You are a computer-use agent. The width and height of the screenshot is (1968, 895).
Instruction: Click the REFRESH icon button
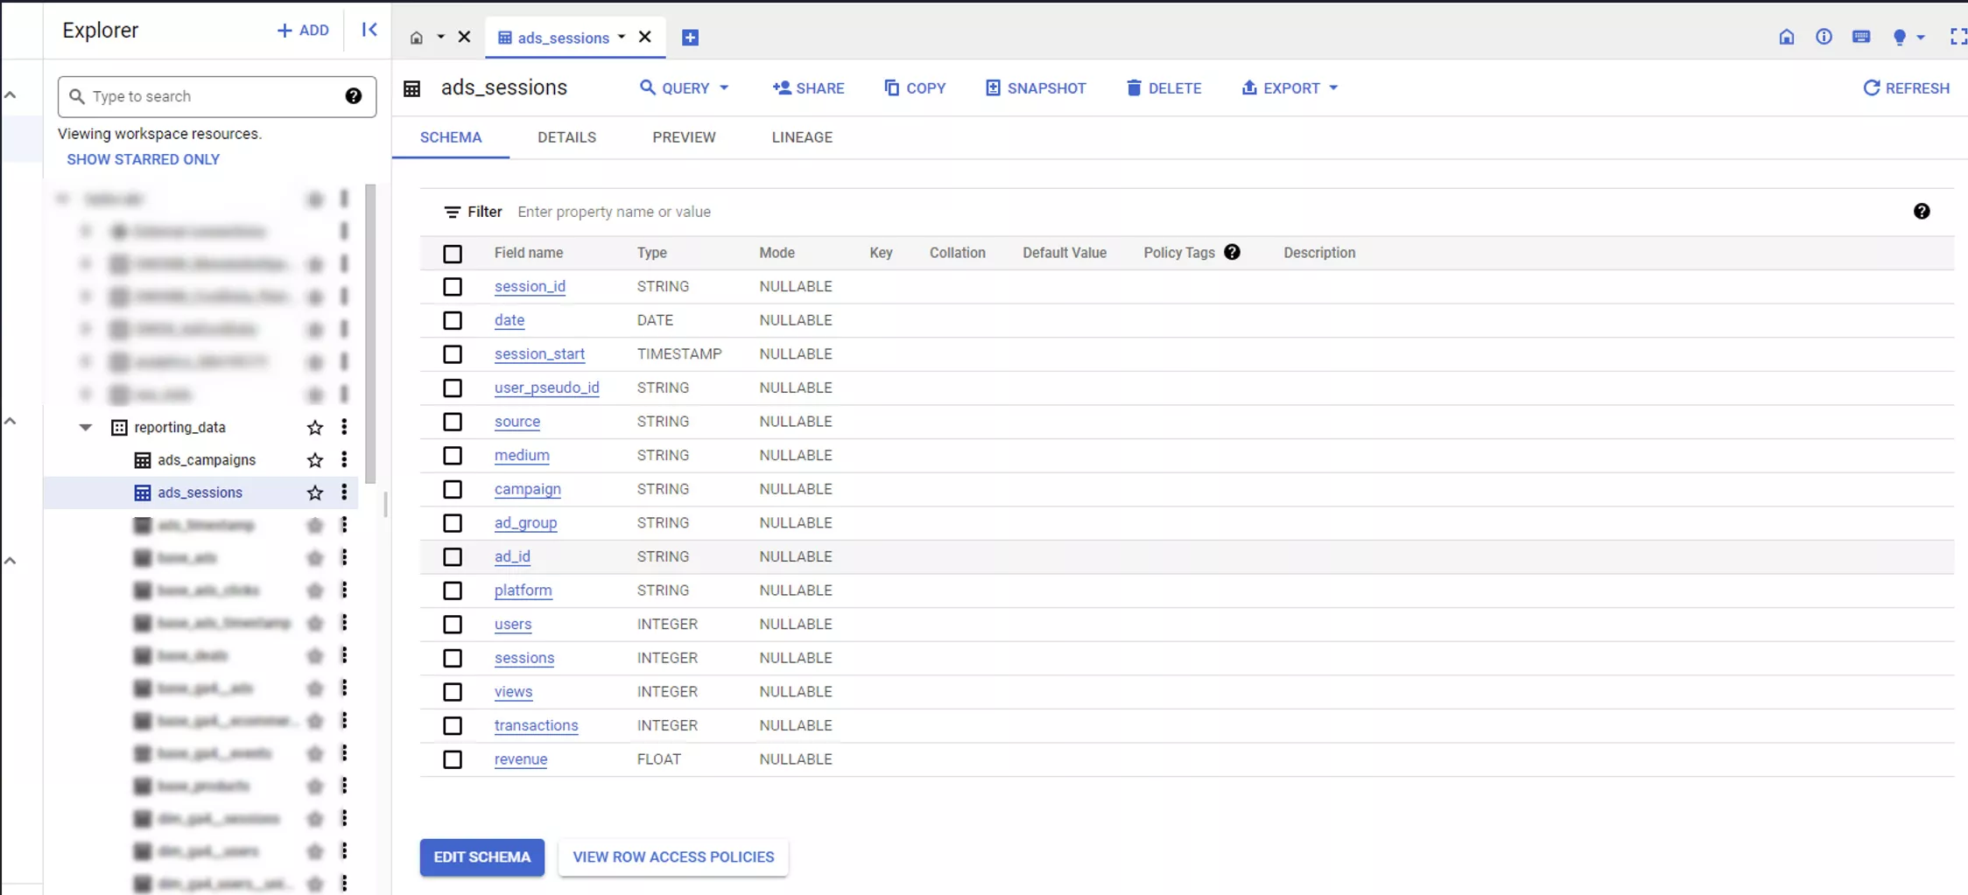(x=1906, y=88)
